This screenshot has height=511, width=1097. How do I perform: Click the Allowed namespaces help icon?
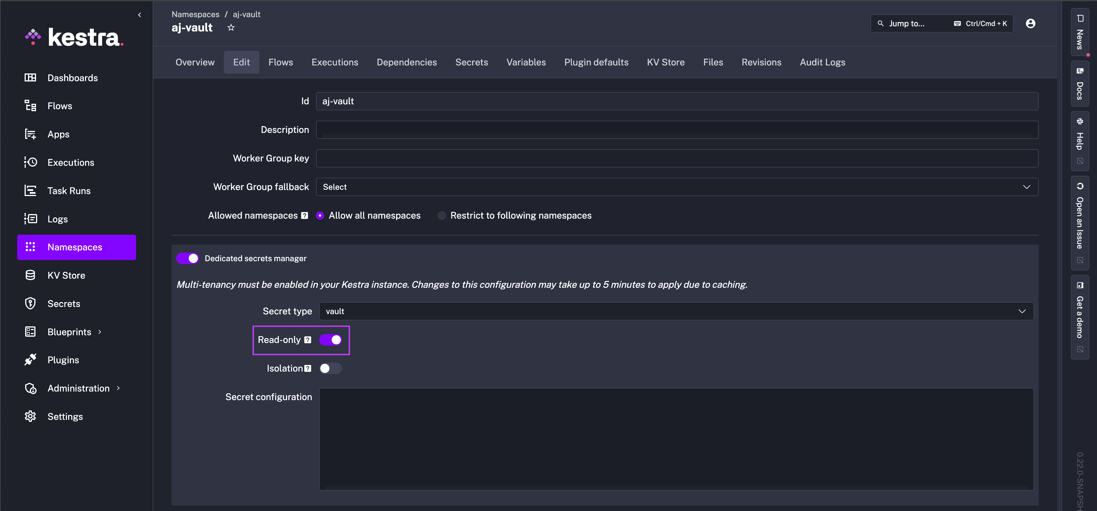point(305,216)
